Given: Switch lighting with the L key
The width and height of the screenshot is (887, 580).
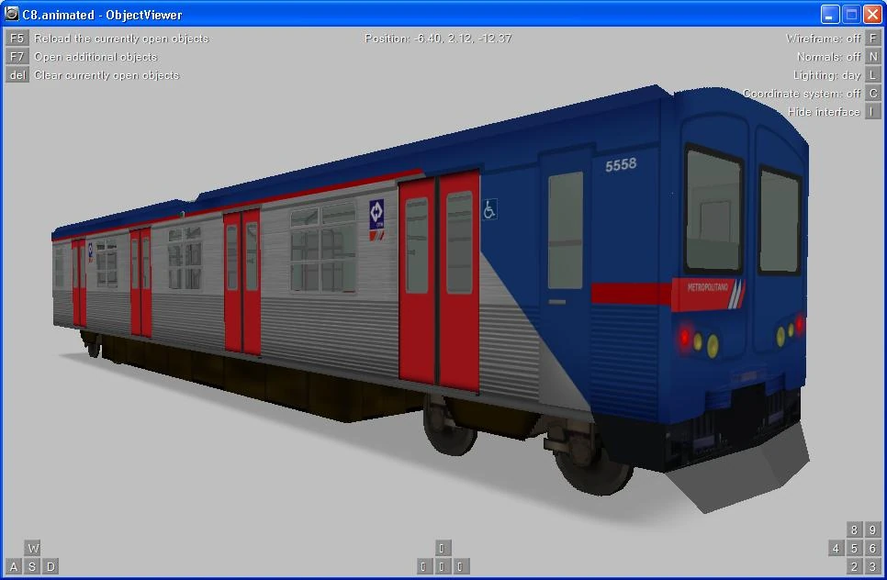Looking at the screenshot, I should tap(873, 74).
